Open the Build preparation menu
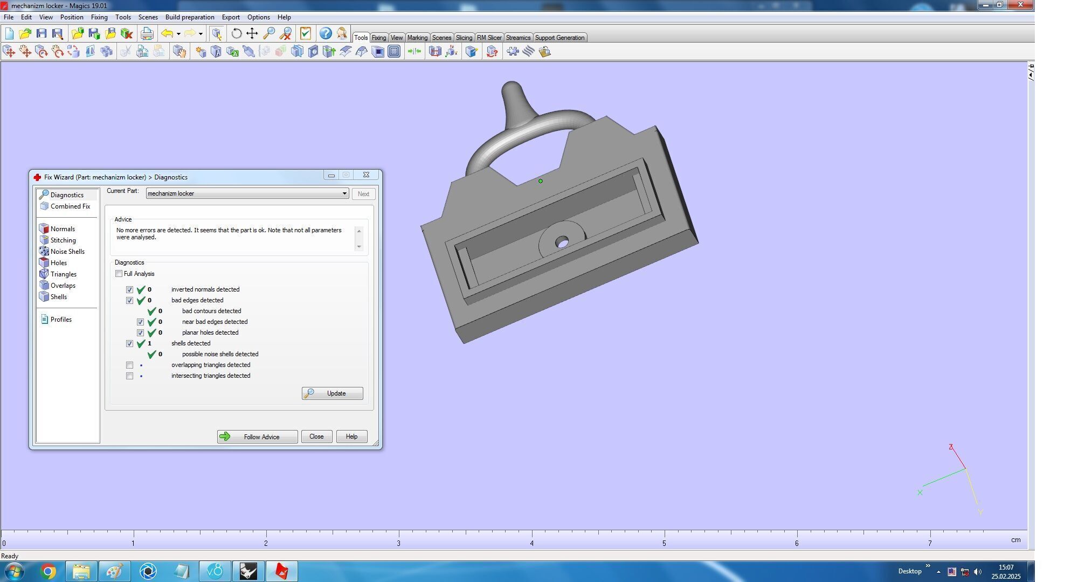Viewport: 1078px width, 582px height. click(189, 17)
